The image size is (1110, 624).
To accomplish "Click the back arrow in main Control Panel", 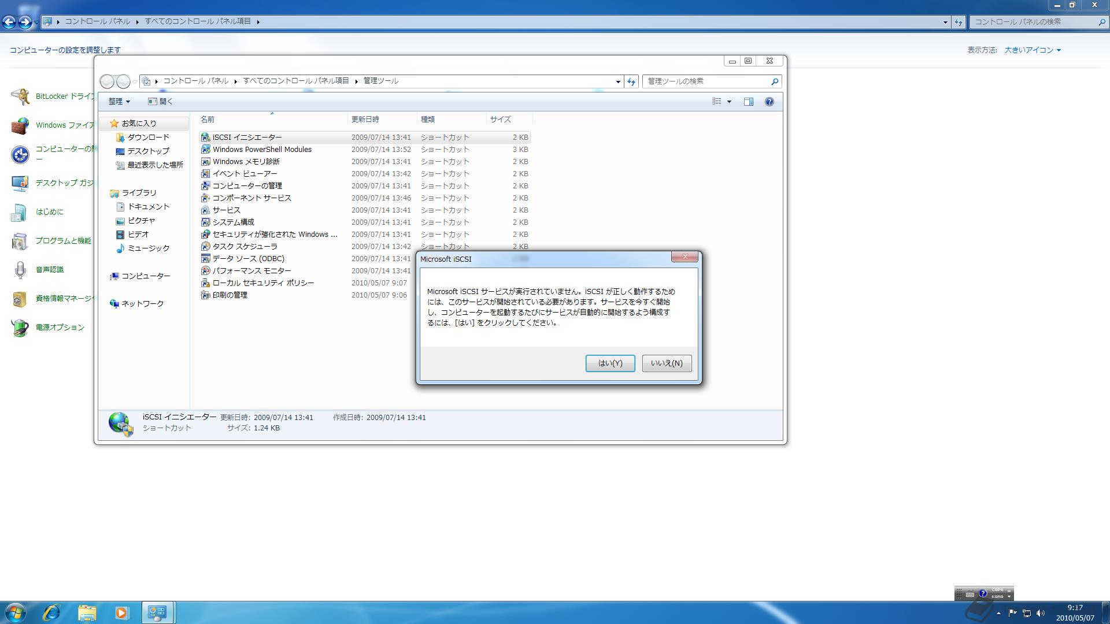I will coord(9,22).
